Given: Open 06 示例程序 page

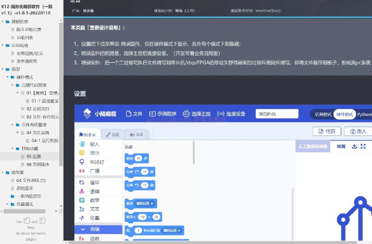Looking at the screenshot, I should (x=38, y=164).
